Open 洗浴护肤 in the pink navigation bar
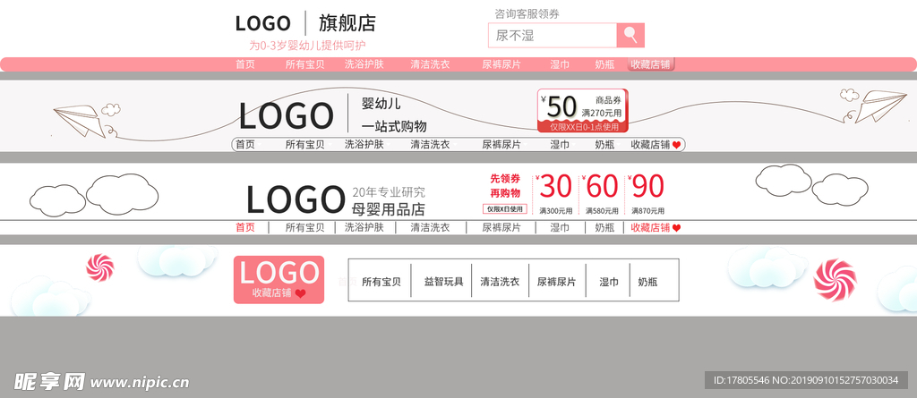917x398 pixels. pos(364,64)
